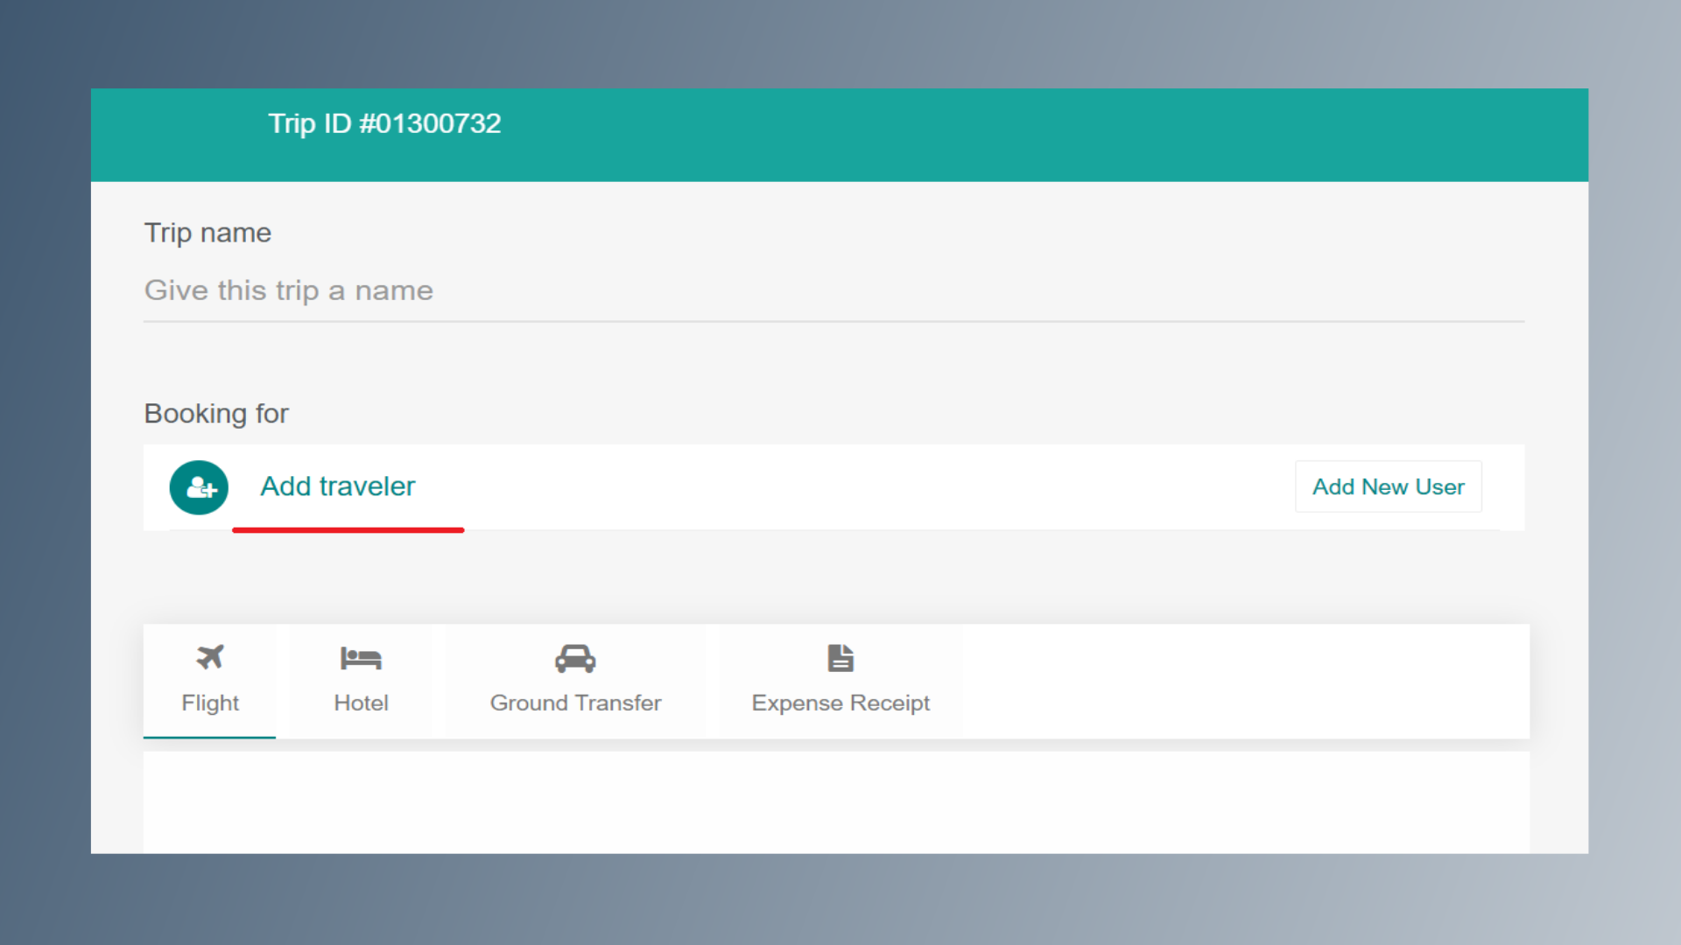Viewport: 1681px width, 945px height.
Task: Click the document Expense Receipt icon
Action: coord(840,658)
